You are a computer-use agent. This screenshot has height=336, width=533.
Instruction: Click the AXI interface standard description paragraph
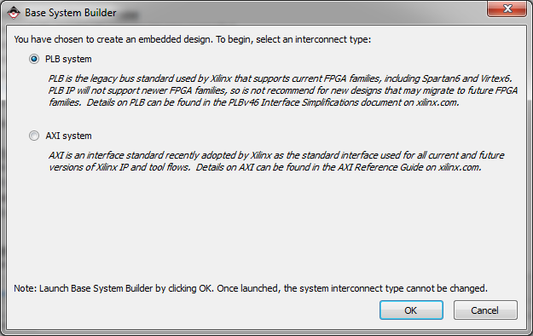click(276, 161)
